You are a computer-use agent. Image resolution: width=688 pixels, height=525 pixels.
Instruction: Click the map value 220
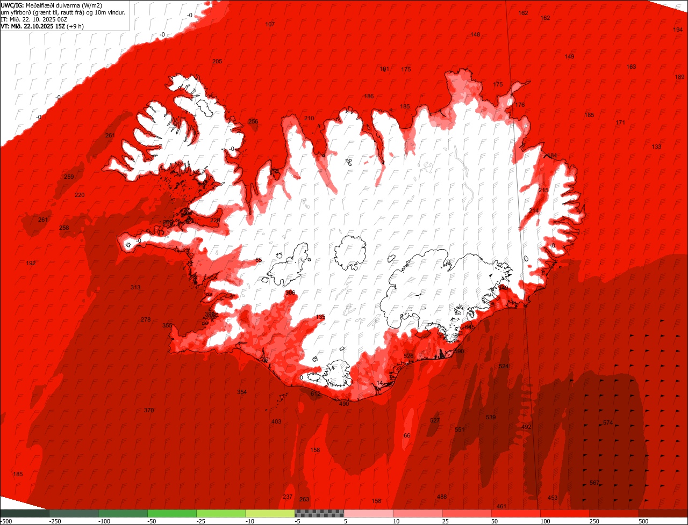[80, 195]
